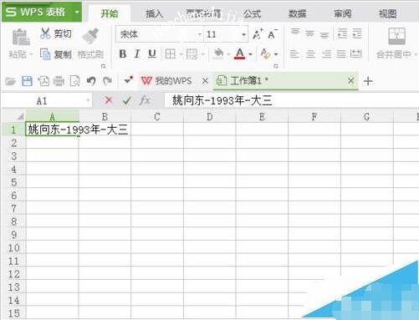Click the Cut scissors icon
The width and height of the screenshot is (419, 320).
pyautogui.click(x=45, y=33)
